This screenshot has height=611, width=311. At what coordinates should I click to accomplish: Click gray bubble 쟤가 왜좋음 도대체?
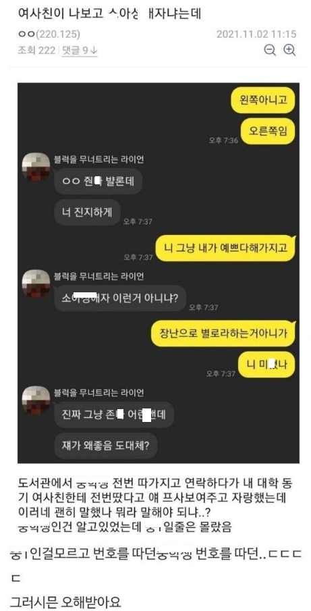tap(105, 445)
